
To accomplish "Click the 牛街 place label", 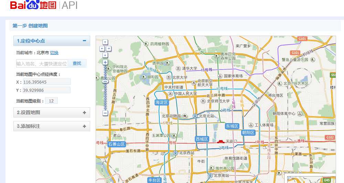I will coord(201,161).
